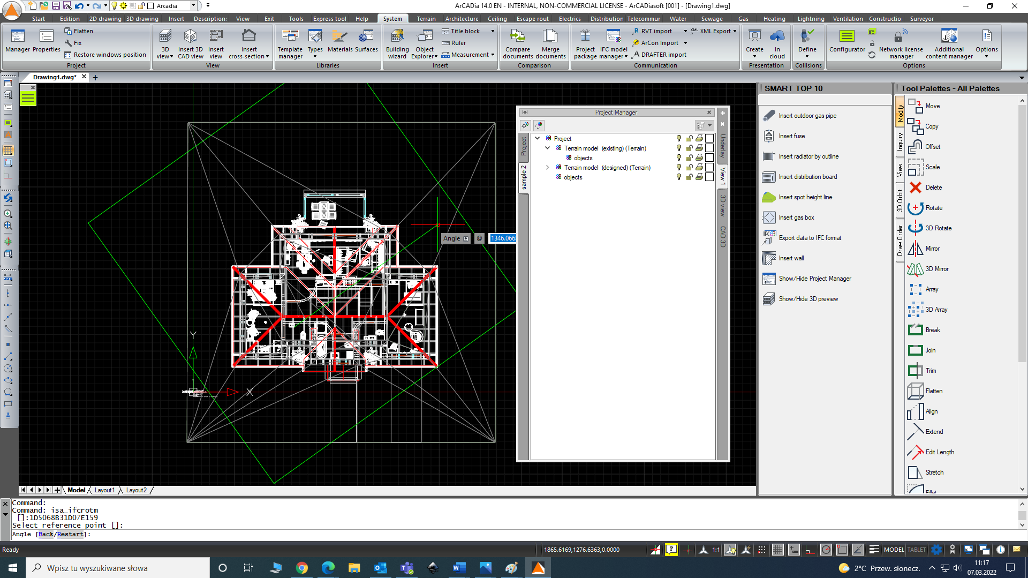Check the checkbox beside the objects node
This screenshot has width=1028, height=578.
pos(709,157)
